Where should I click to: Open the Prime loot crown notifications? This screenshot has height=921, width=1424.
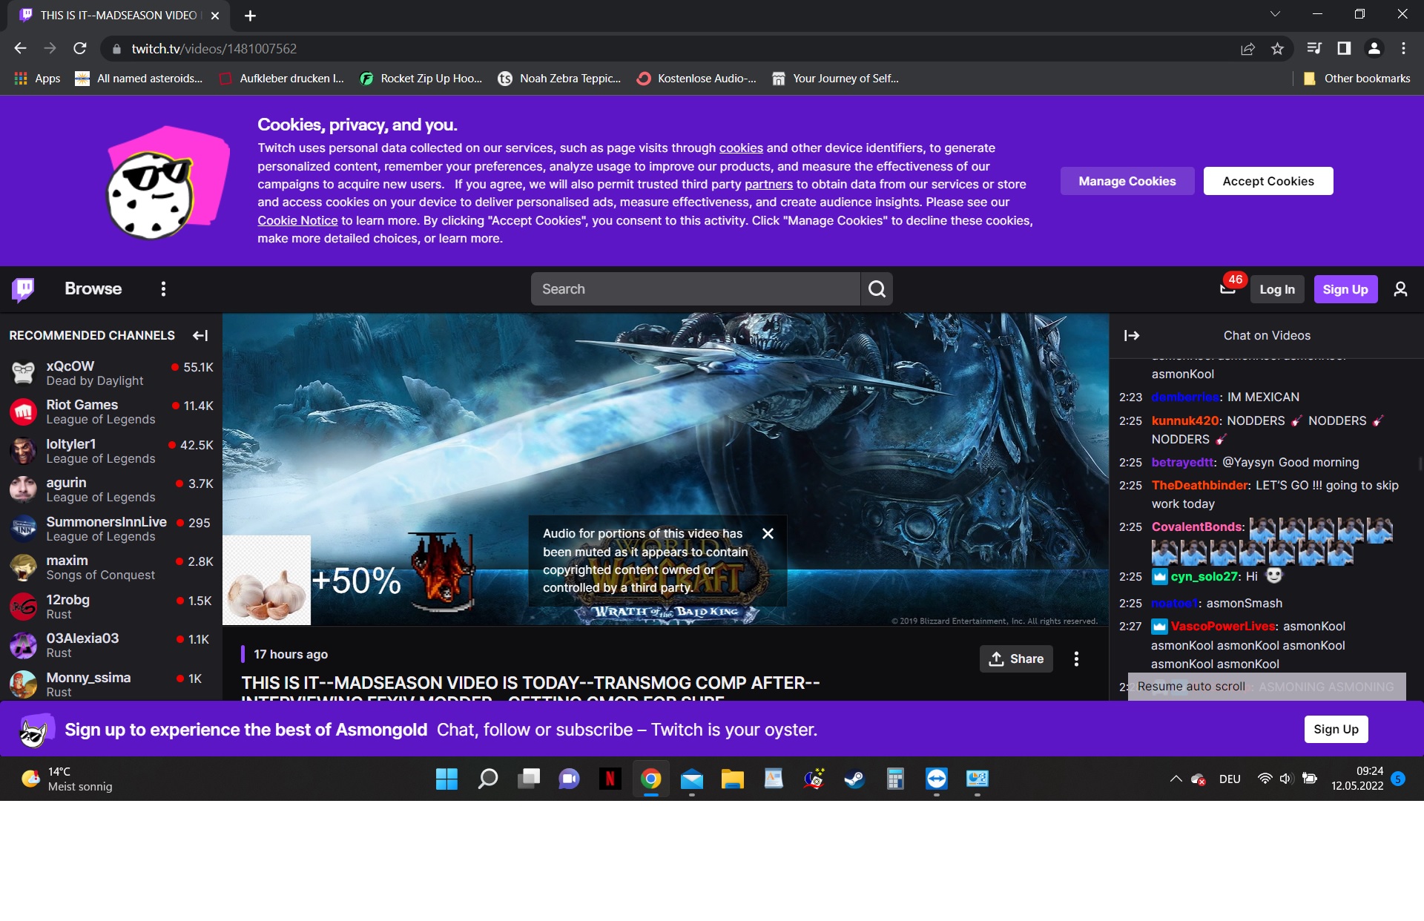pyautogui.click(x=1228, y=288)
